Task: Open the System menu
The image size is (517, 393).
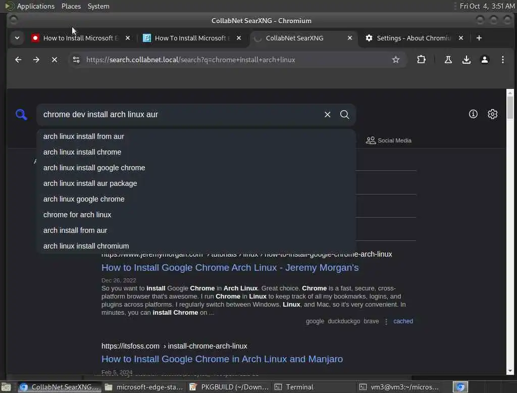Action: (98, 6)
